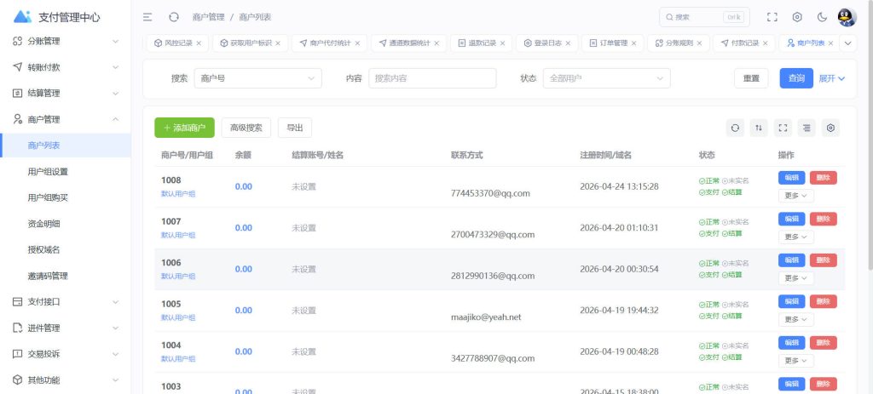873x394 pixels.
Task: Click 默认用户组 link under merchant 1004
Action: 178,359
